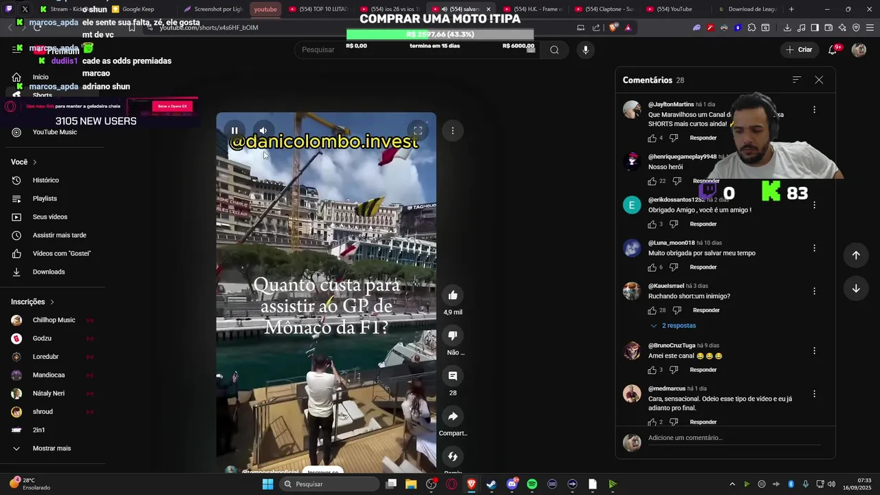880x495 pixels.
Task: Switch to Stream - Kick browser tab
Action: (69, 9)
